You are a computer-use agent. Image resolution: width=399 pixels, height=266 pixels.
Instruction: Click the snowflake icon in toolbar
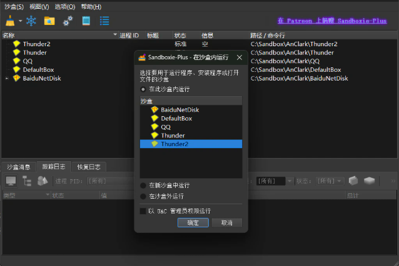(31, 21)
